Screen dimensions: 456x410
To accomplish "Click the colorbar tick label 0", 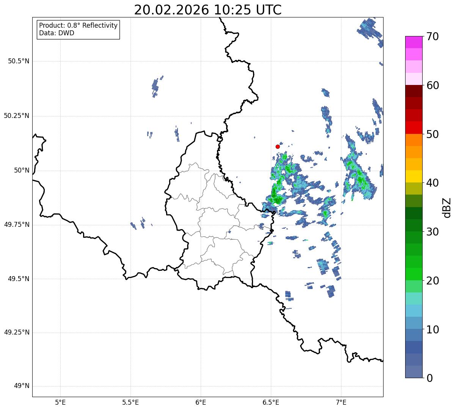I will tap(429, 378).
